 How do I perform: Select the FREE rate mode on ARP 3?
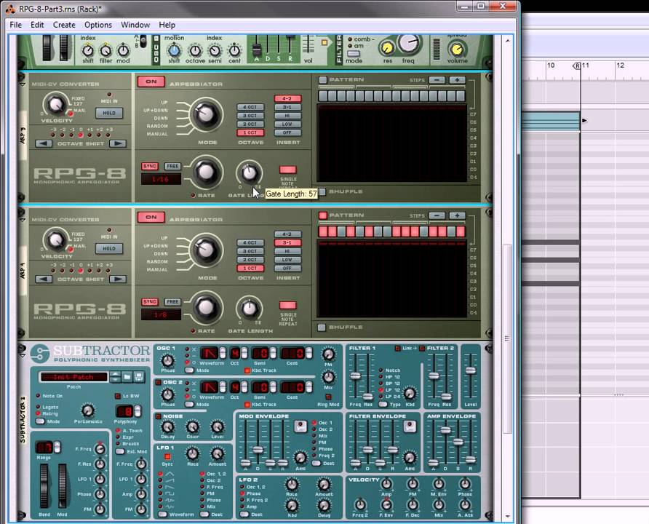coord(172,167)
